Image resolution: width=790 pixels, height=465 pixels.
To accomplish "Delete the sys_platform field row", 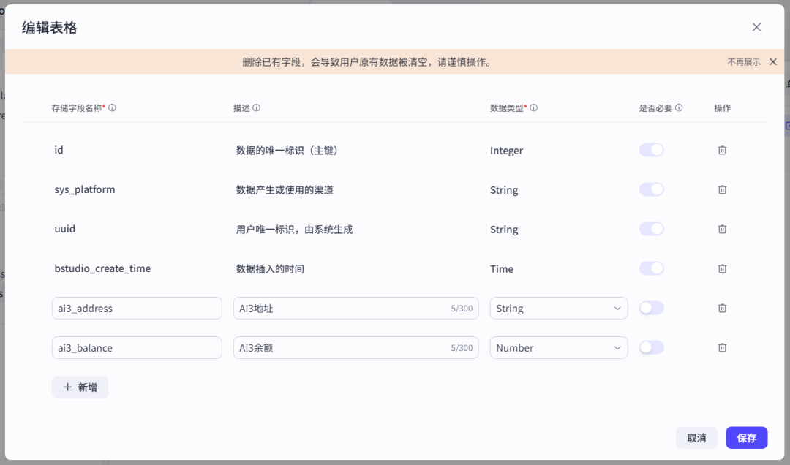I will click(x=722, y=189).
